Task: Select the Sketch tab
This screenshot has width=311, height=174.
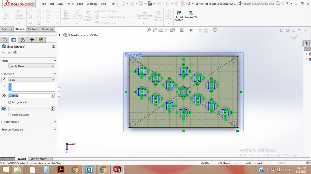Action: tap(20, 29)
